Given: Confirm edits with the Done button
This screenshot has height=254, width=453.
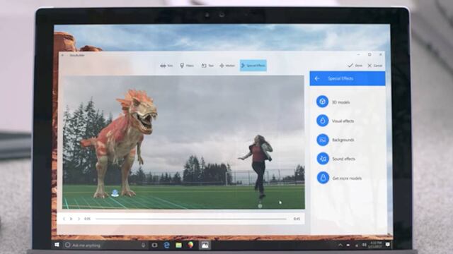Looking at the screenshot, I should click(355, 66).
